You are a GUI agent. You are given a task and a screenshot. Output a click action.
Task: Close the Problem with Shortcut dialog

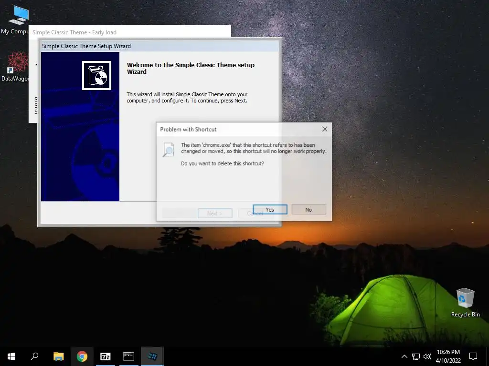pyautogui.click(x=325, y=129)
